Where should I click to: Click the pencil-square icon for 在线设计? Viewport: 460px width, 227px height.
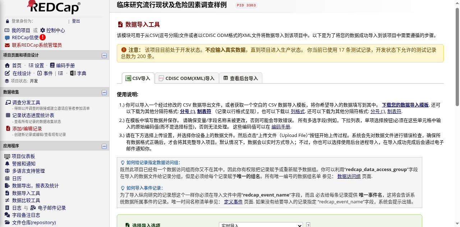pos(7,73)
